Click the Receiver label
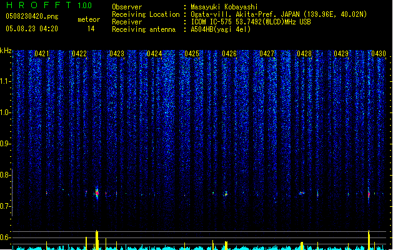Image resolution: width=393 pixels, height=250 pixels. coord(127,22)
